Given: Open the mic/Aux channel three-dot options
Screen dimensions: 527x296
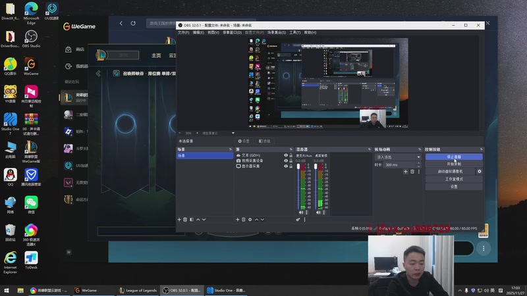Looking at the screenshot, I should click(306, 212).
